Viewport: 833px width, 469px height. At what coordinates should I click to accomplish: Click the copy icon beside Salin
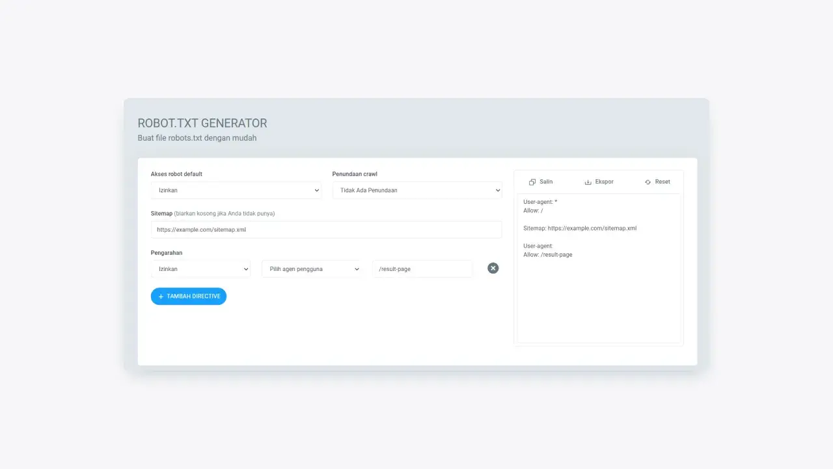(532, 182)
